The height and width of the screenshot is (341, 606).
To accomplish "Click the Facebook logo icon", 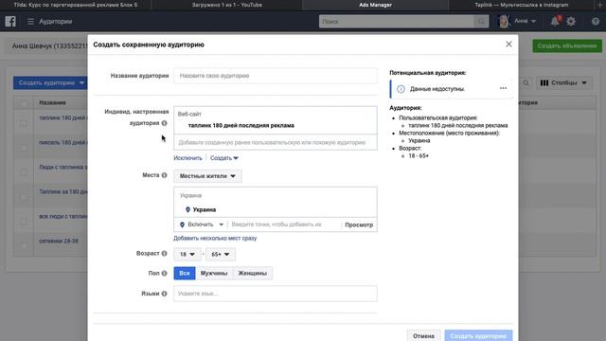I will tap(10, 21).
